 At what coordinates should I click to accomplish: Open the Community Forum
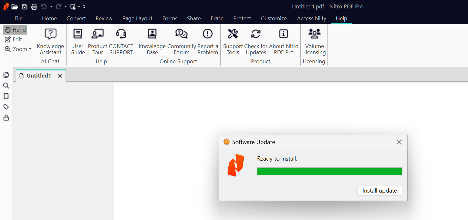click(x=182, y=34)
